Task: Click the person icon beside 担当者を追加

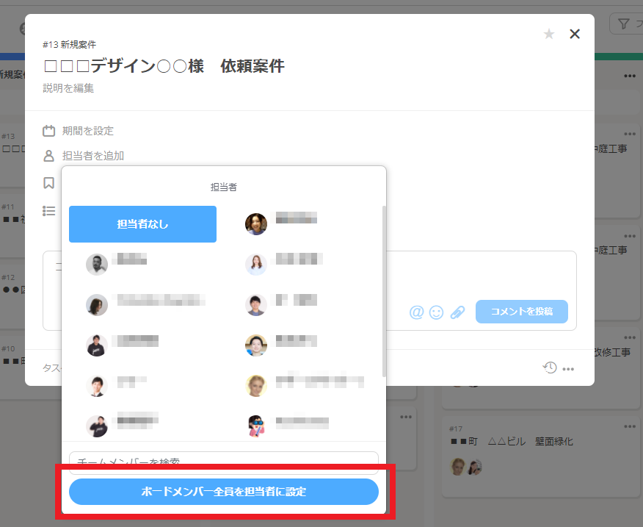Action: 49,156
